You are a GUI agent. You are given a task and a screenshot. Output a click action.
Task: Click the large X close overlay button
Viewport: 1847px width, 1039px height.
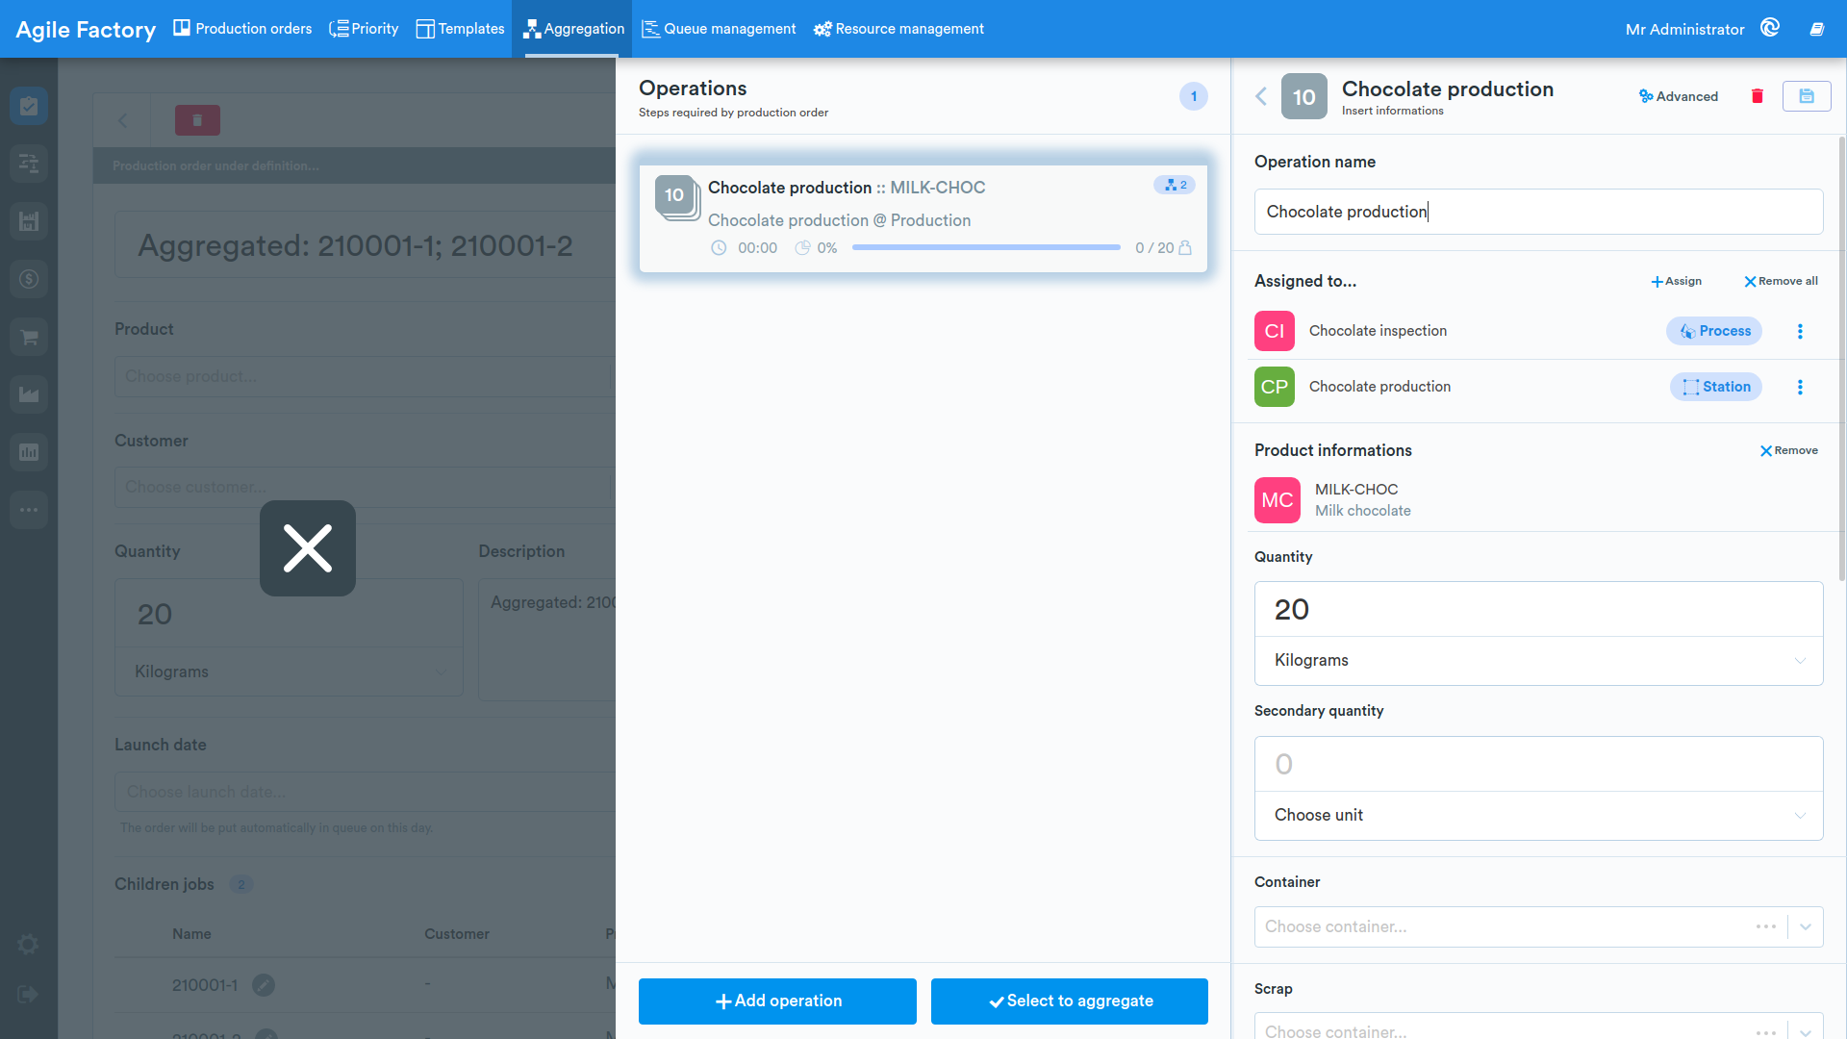click(x=308, y=548)
